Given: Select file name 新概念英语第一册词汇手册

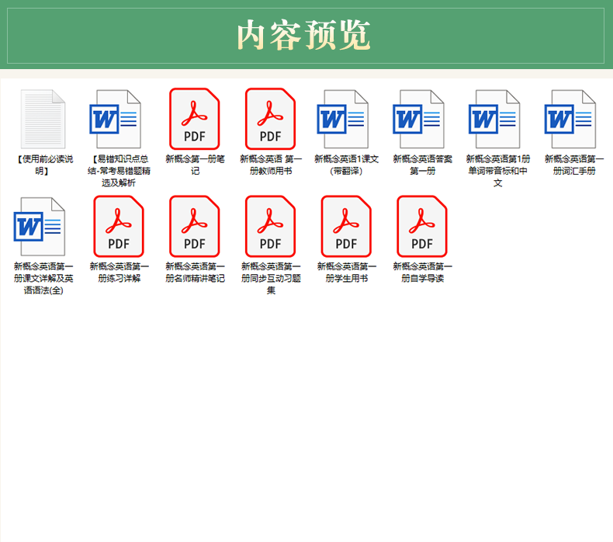Looking at the screenshot, I should (574, 165).
